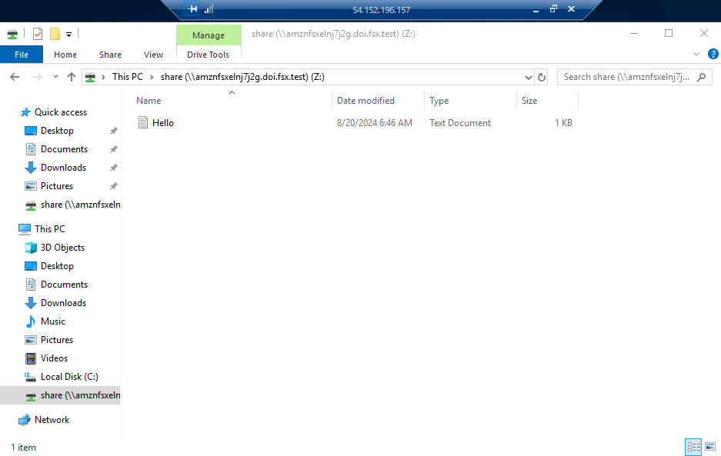Restore down the remote desktop connection bar

tap(553, 8)
